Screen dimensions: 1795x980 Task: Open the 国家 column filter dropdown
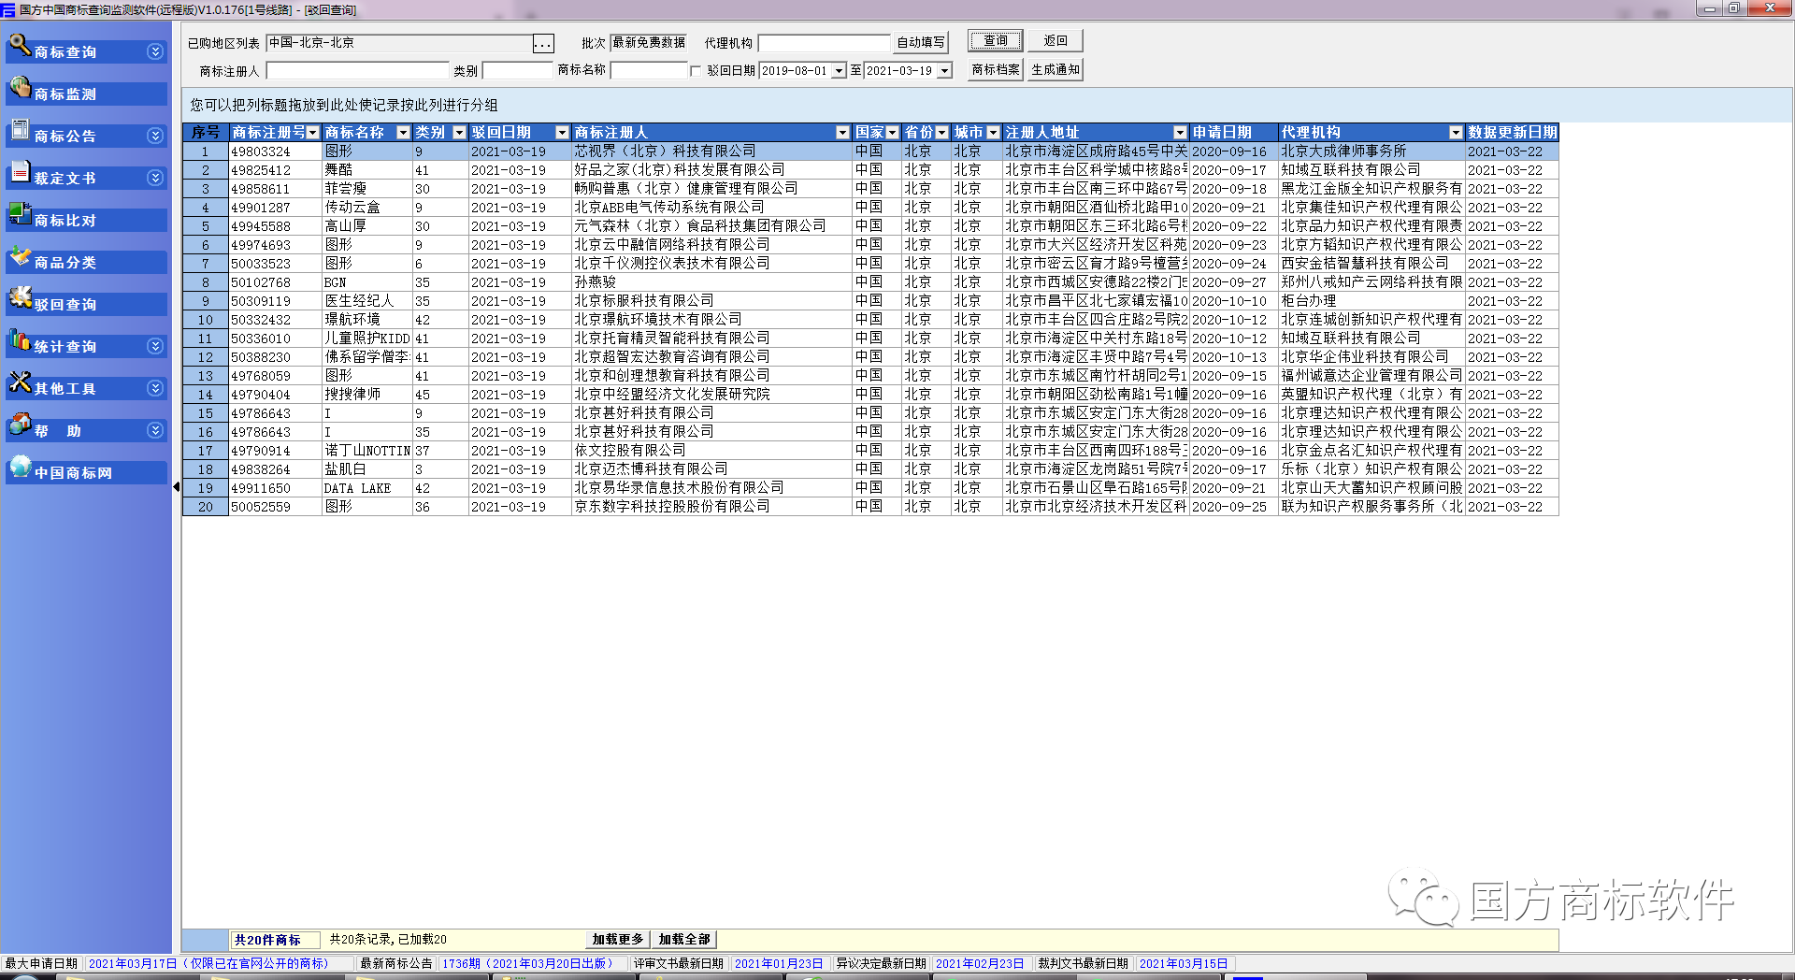893,133
